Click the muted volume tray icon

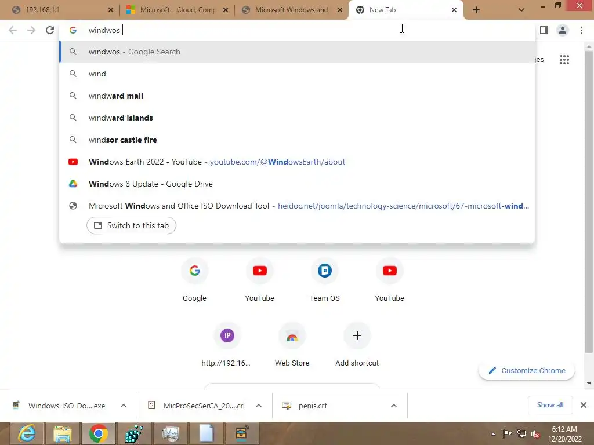point(535,434)
